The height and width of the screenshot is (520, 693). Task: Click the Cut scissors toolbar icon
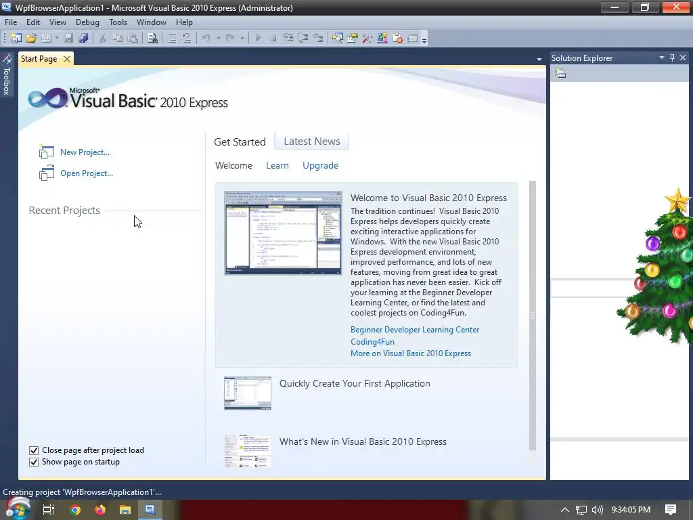(103, 38)
